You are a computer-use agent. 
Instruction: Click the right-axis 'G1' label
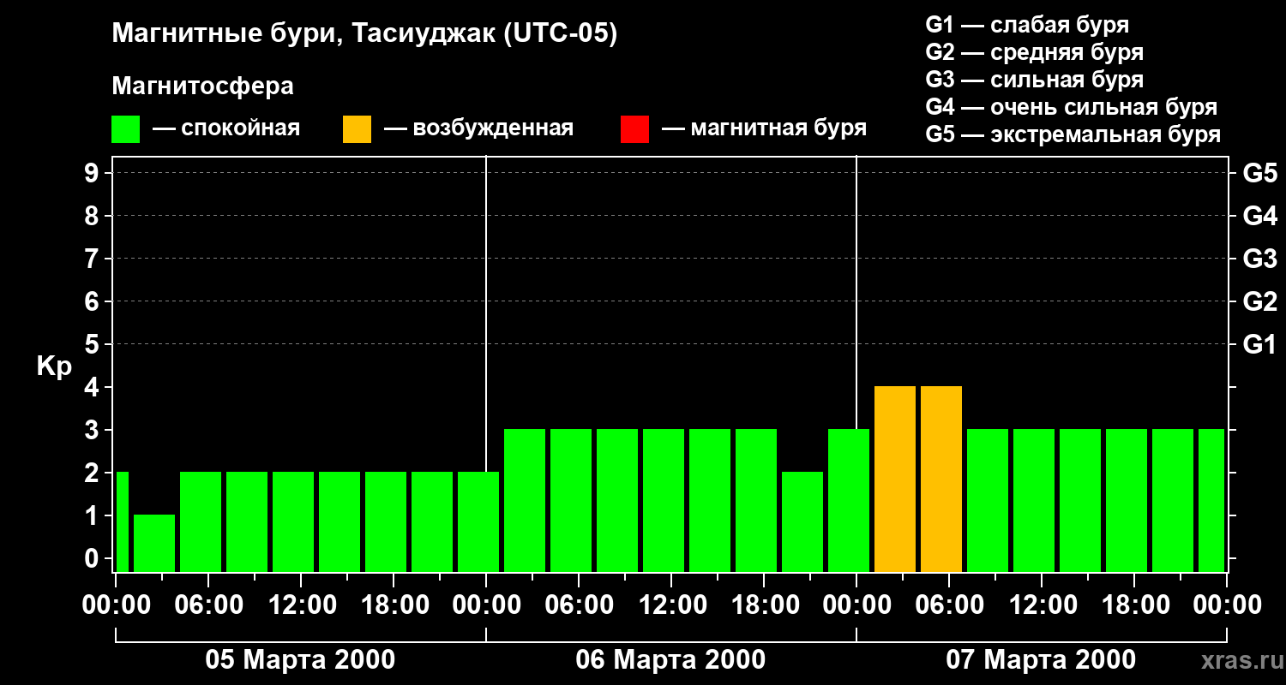(x=1259, y=344)
